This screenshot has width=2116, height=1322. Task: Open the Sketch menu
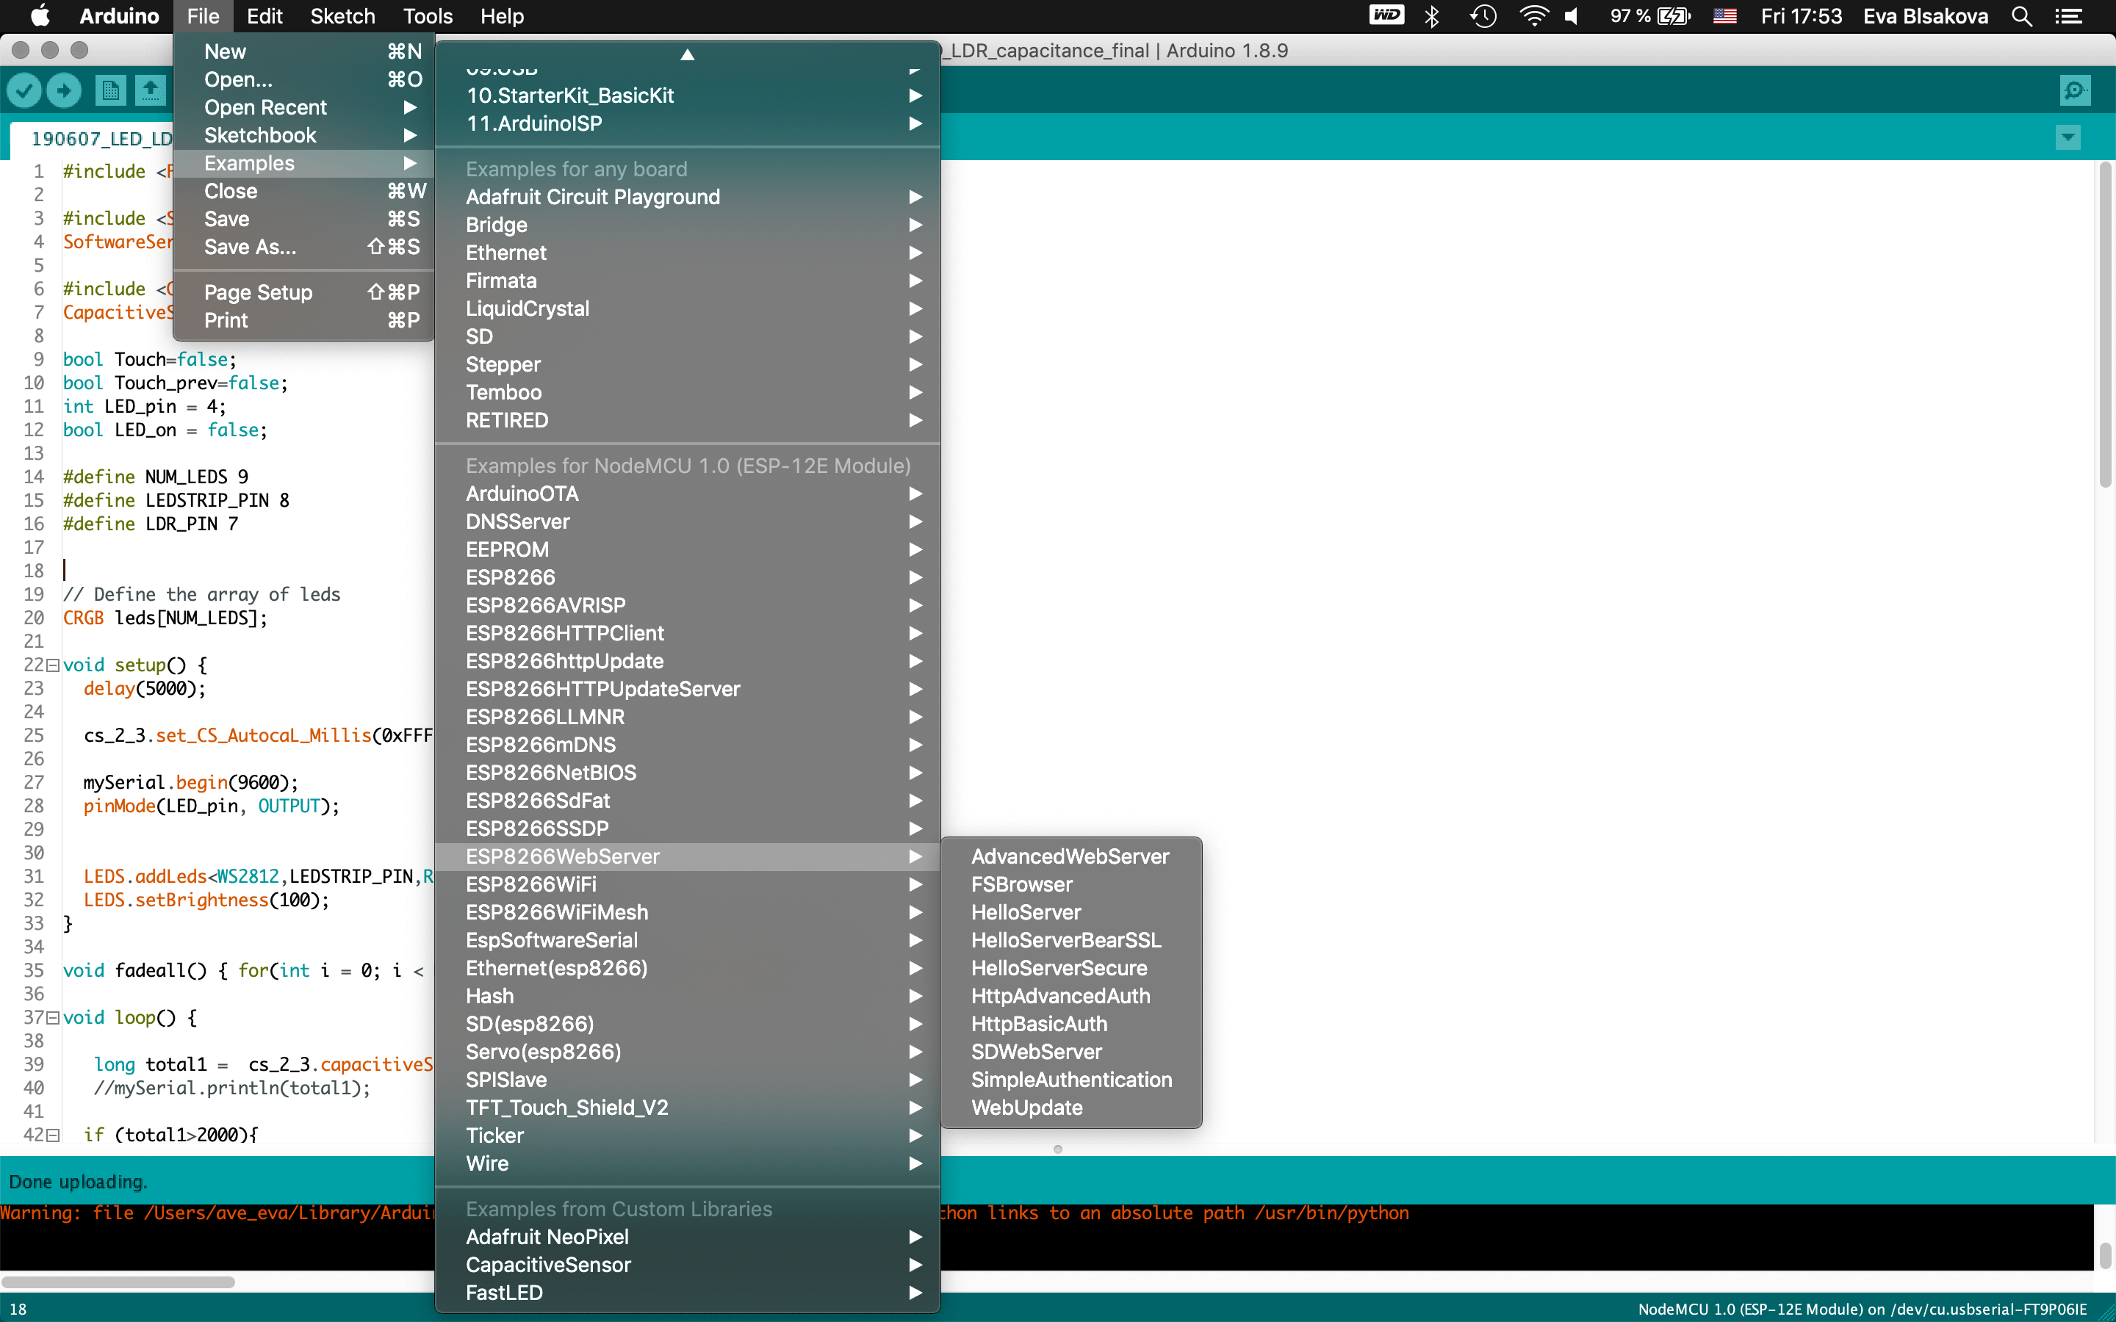[342, 17]
